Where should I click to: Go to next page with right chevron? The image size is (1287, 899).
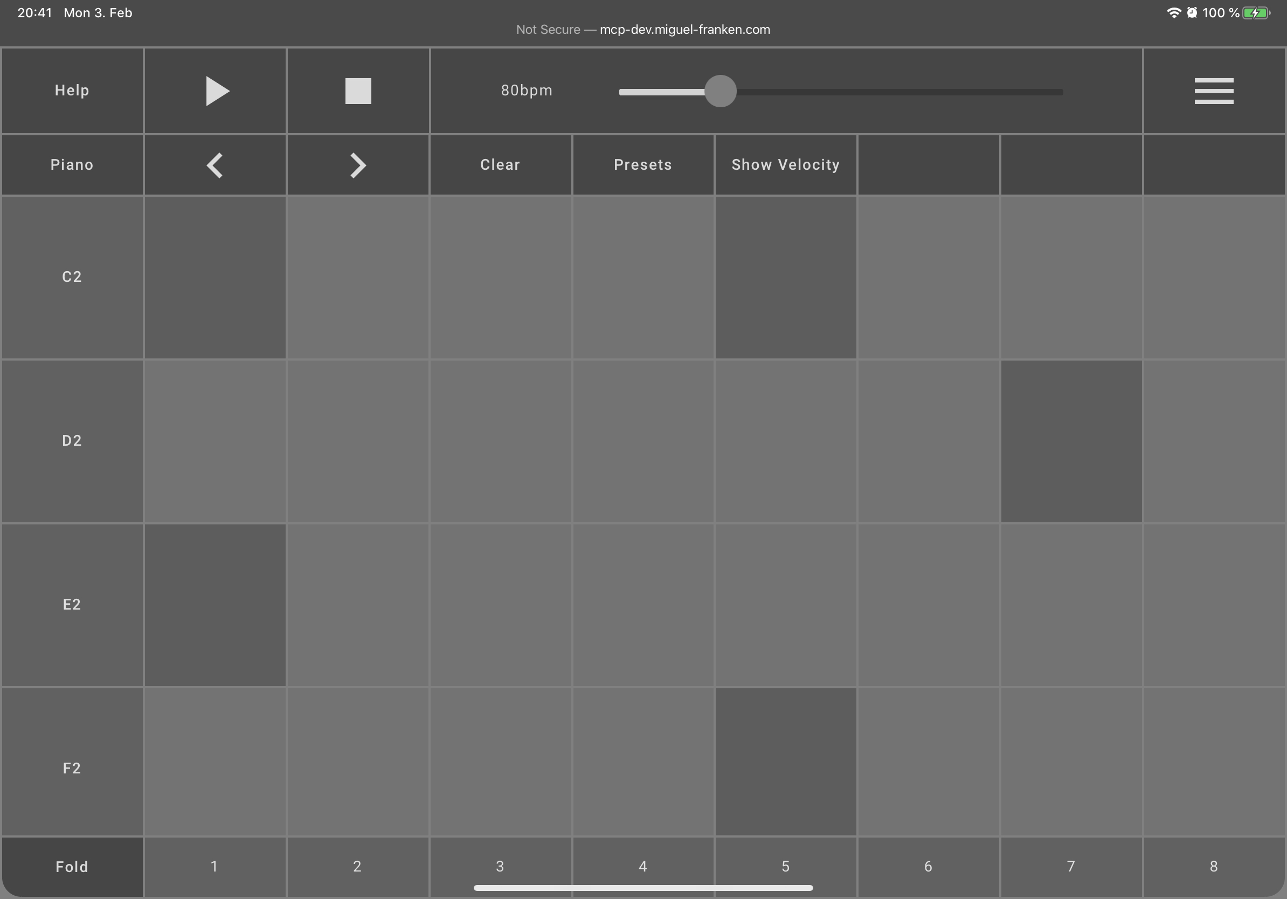click(358, 165)
